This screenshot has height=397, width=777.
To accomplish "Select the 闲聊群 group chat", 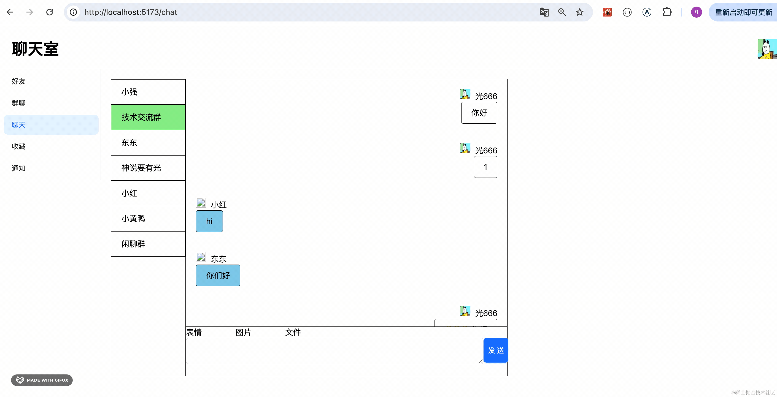I will pyautogui.click(x=148, y=244).
